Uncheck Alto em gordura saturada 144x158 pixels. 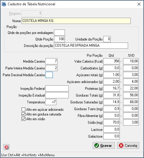(24, 114)
